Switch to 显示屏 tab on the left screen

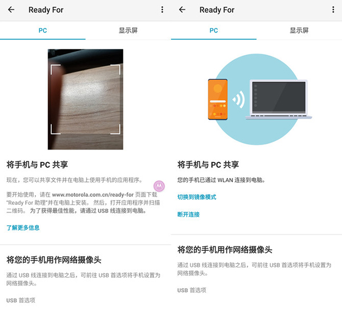[128, 30]
